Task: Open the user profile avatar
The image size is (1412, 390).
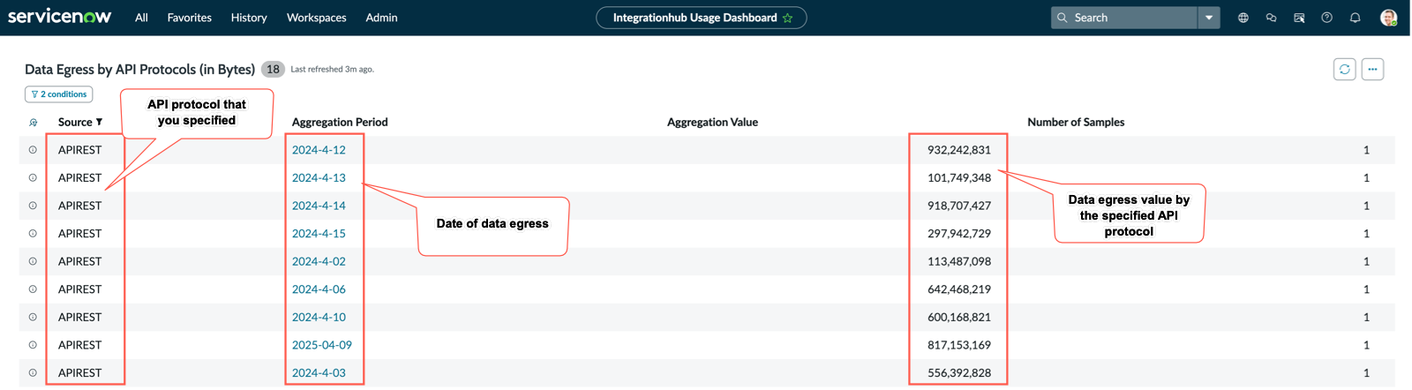Action: pyautogui.click(x=1388, y=18)
